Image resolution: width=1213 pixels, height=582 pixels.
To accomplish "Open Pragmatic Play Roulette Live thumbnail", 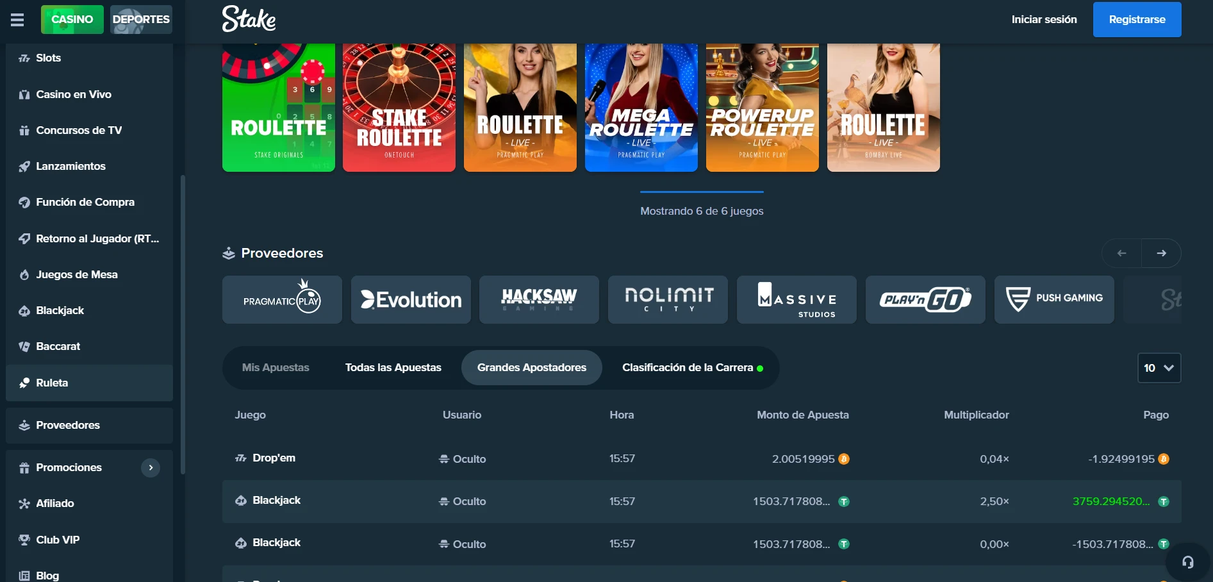I will coord(520,108).
